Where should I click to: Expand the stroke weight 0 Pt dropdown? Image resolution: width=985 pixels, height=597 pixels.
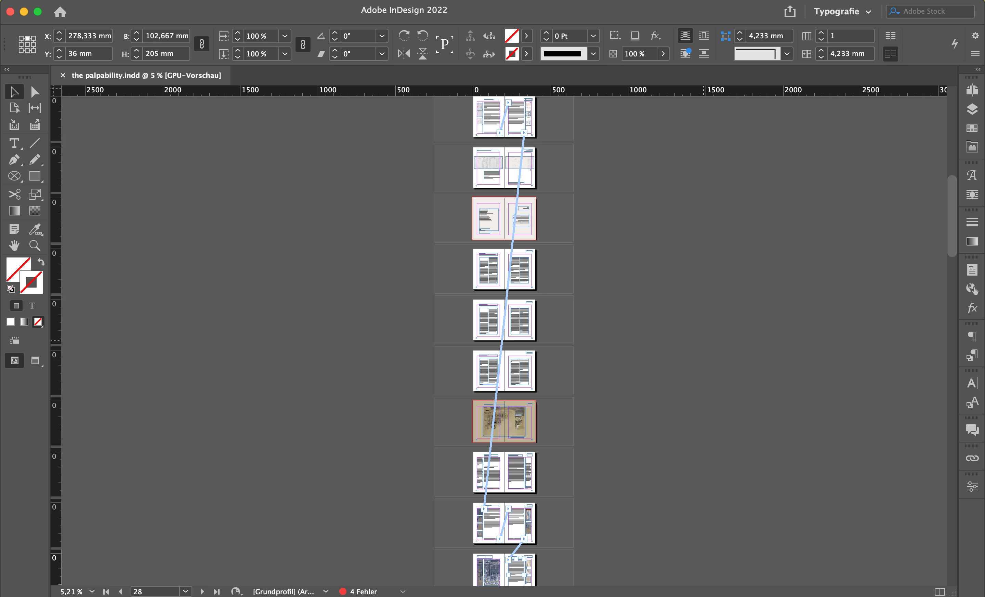click(x=593, y=36)
